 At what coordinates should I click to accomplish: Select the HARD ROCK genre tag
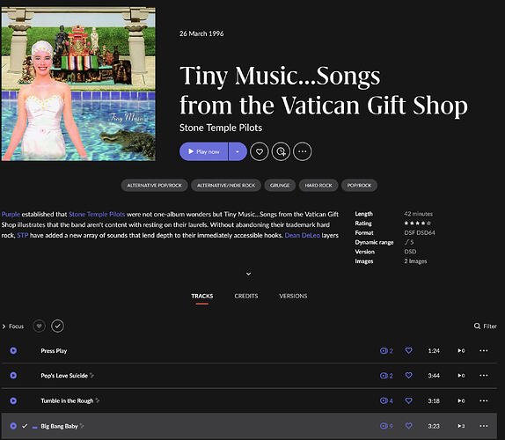tap(318, 185)
